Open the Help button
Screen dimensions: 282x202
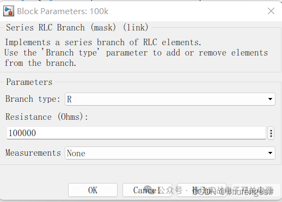(201, 190)
